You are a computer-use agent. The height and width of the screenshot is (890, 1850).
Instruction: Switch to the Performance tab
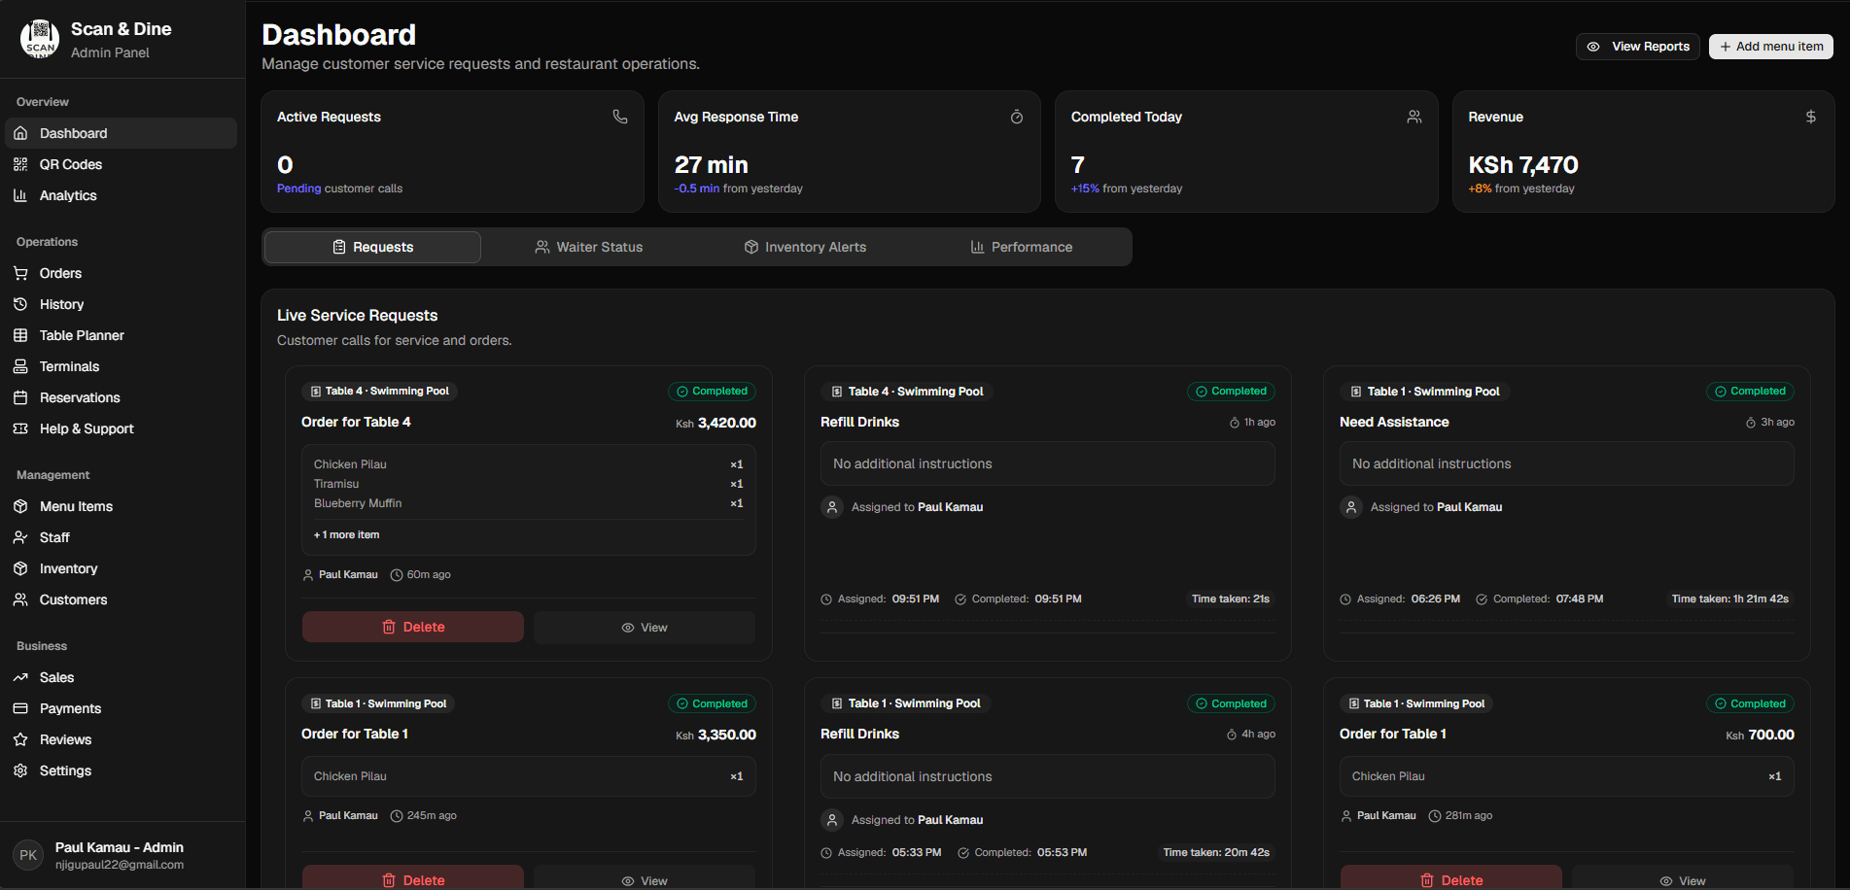pyautogui.click(x=1021, y=247)
